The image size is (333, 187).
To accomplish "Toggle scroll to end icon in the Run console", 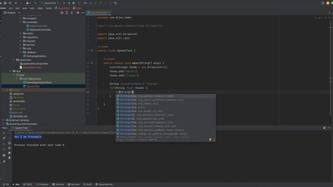I will click(x=9, y=148).
